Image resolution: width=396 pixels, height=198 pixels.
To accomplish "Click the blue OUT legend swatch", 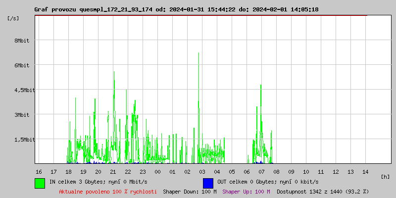I will point(208,183).
